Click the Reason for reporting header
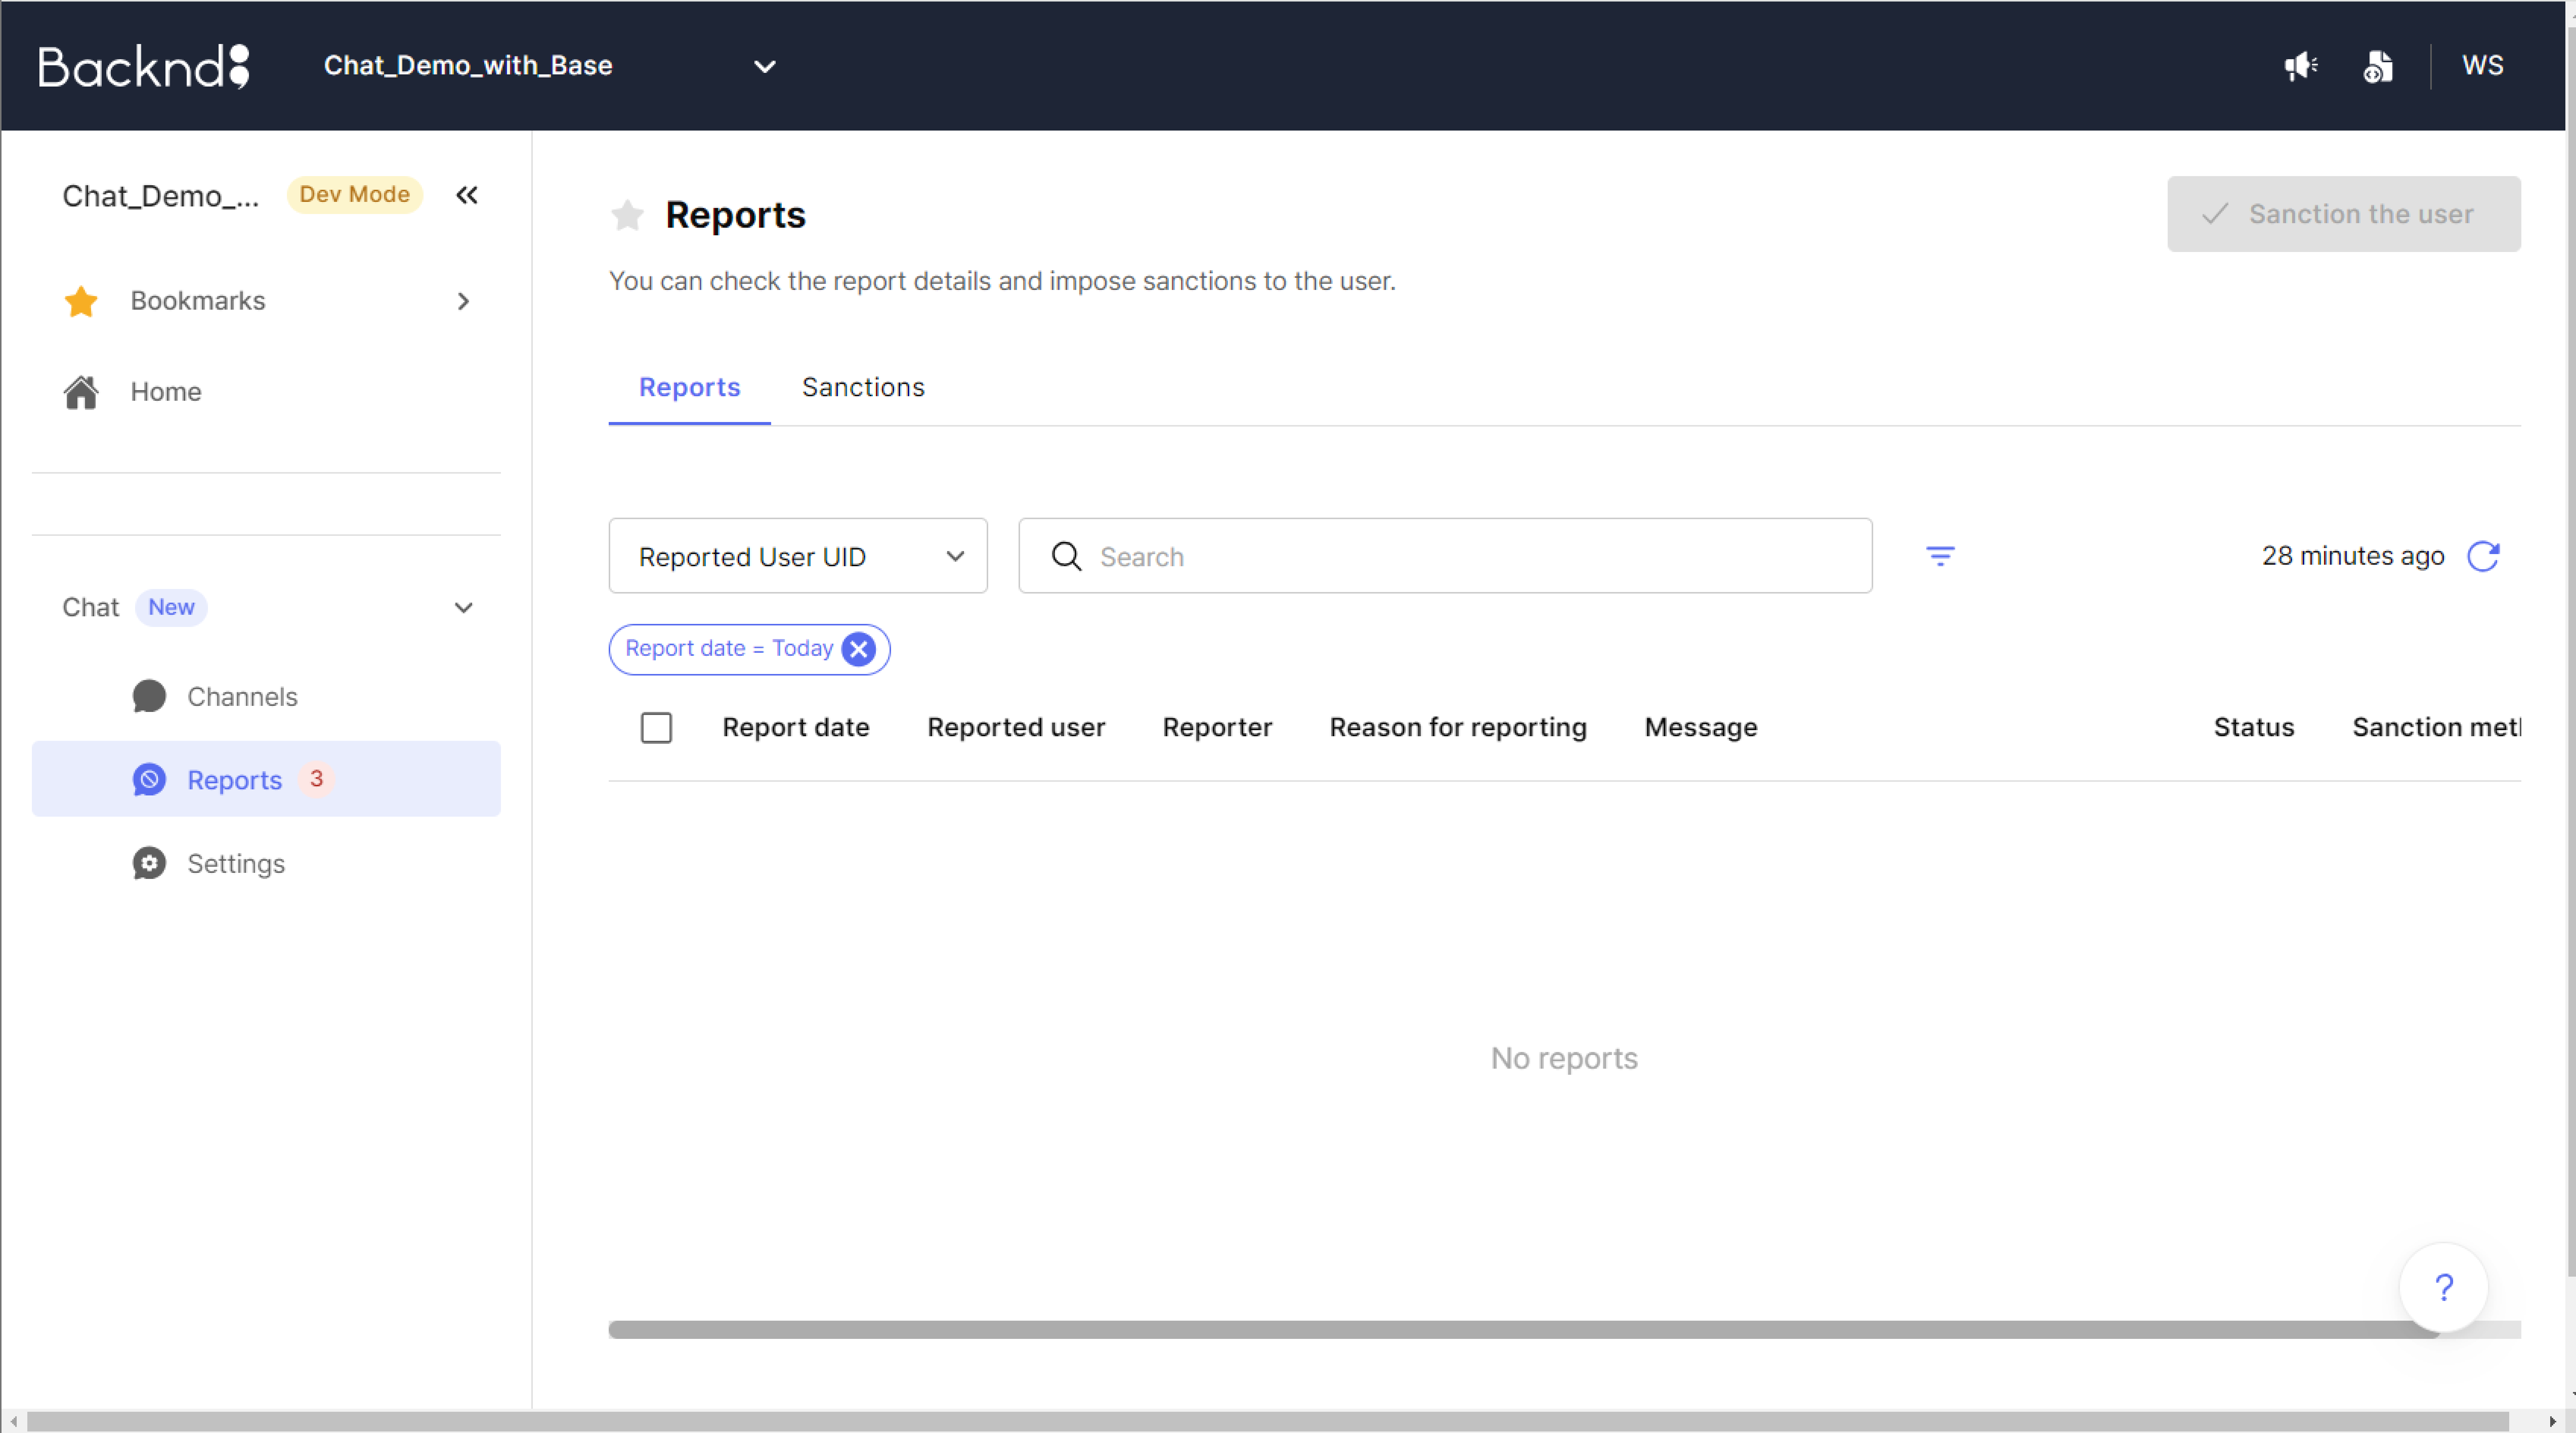Image resolution: width=2576 pixels, height=1433 pixels. pos(1458,728)
